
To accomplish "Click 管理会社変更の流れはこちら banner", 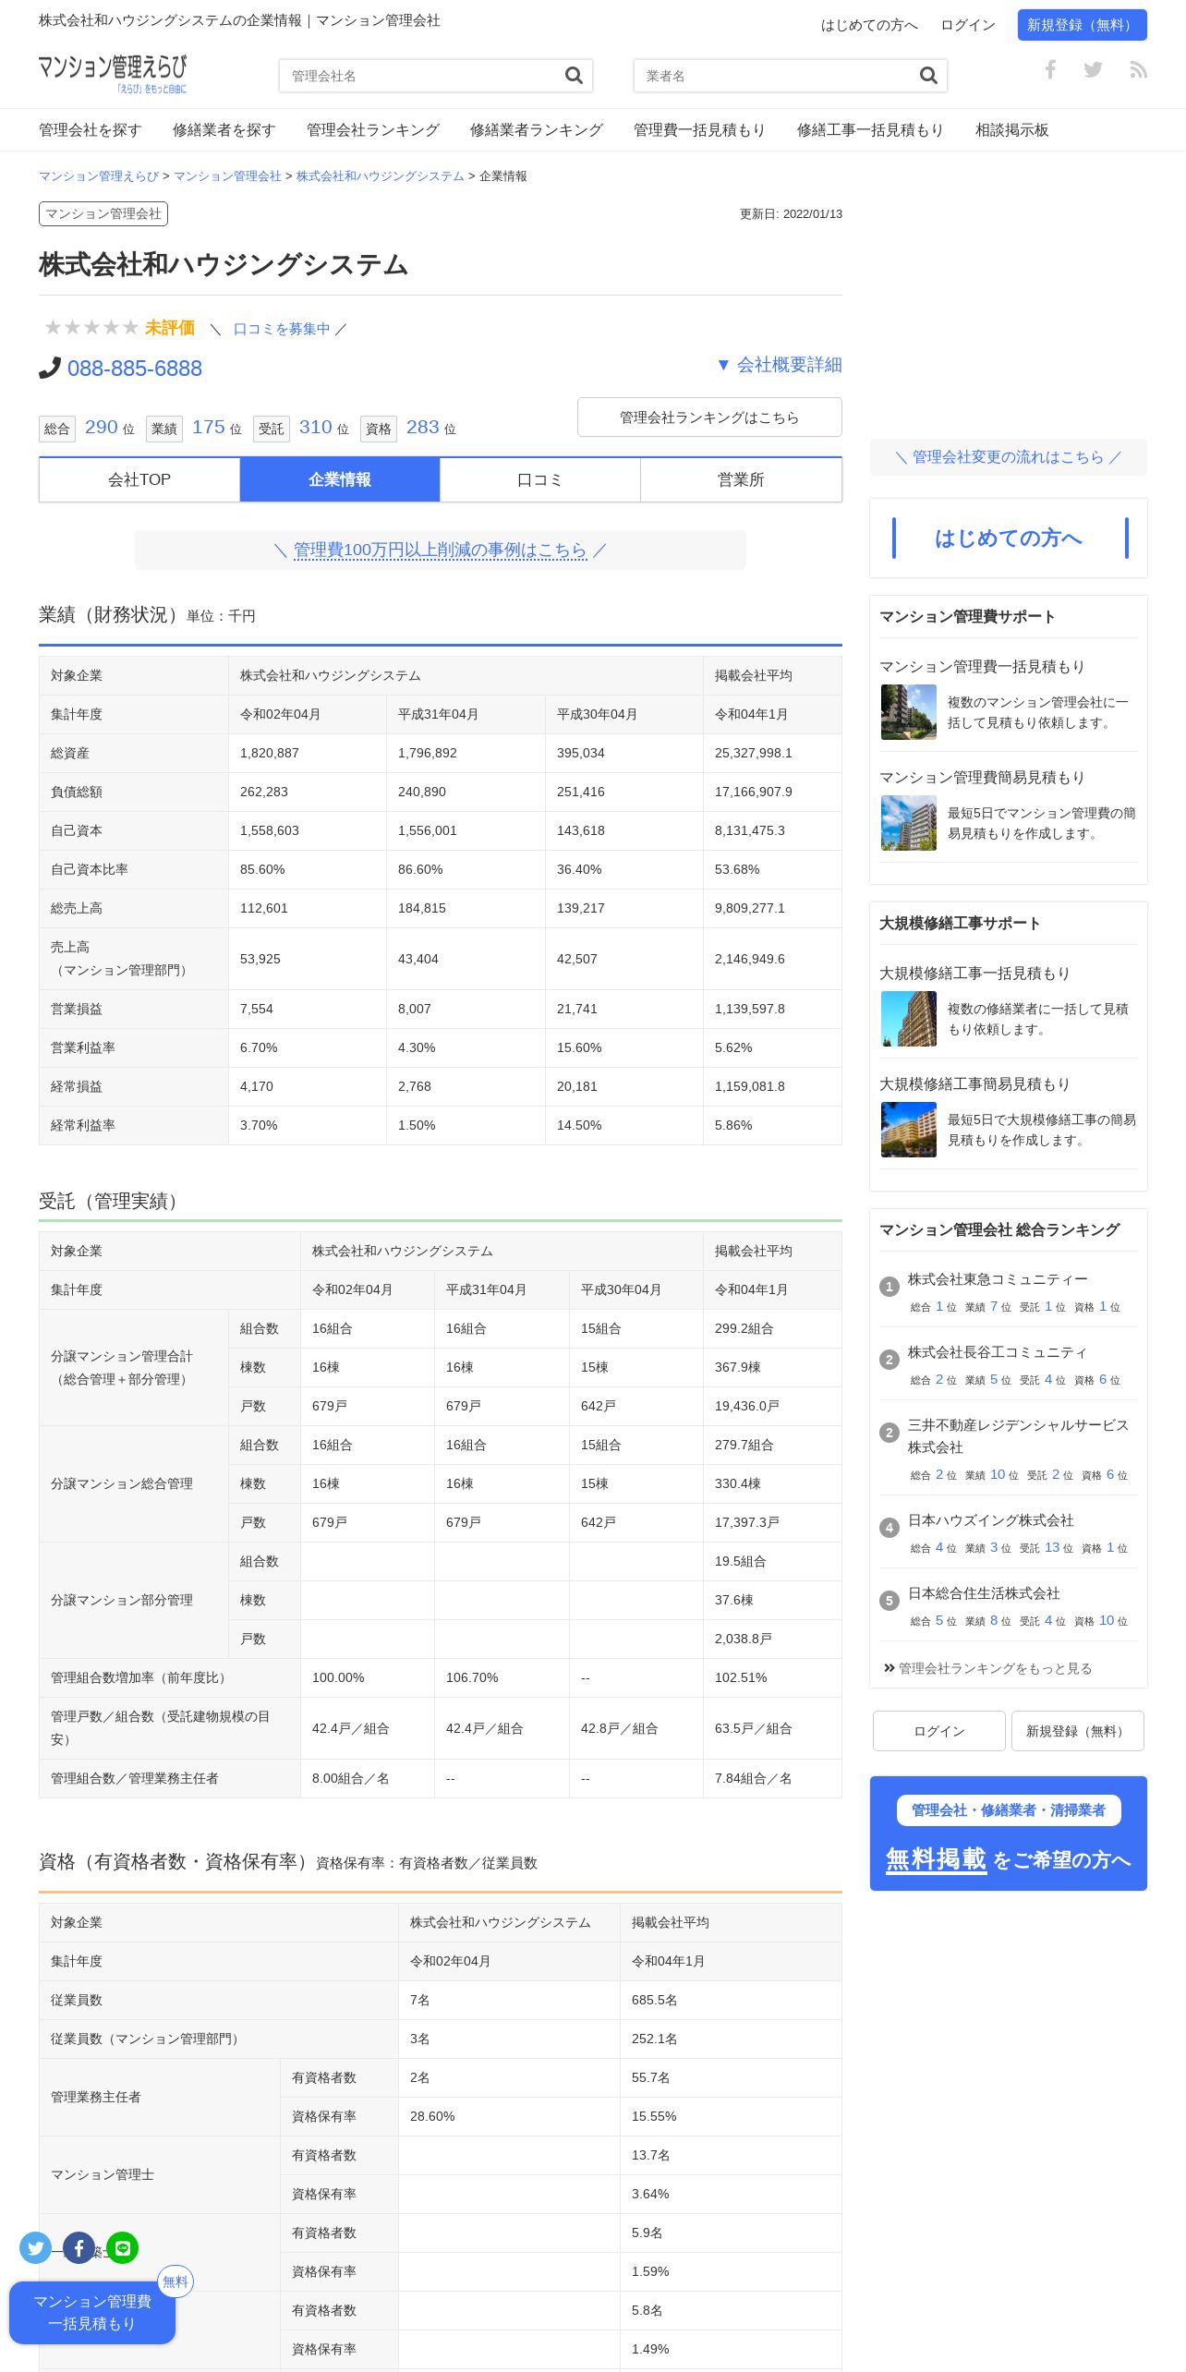I will coord(1009,457).
